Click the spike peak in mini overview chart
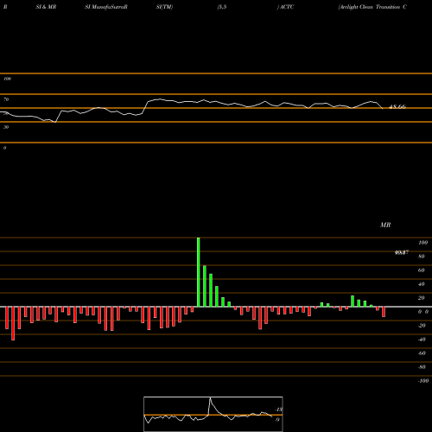Viewport: 432px width, 432px height. point(210,398)
